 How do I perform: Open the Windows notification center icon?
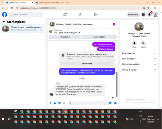click(158, 119)
